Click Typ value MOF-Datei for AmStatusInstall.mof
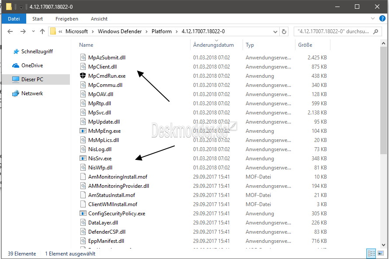This screenshot has height=259, width=389. tap(258, 195)
